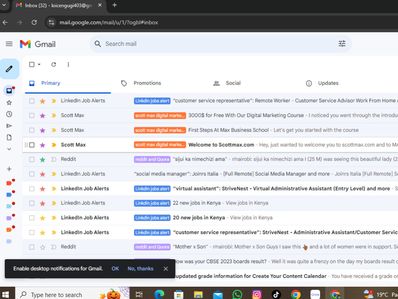Toggle importance marker on 'Mother x Son' email
The height and width of the screenshot is (299, 398).
[x=54, y=247]
